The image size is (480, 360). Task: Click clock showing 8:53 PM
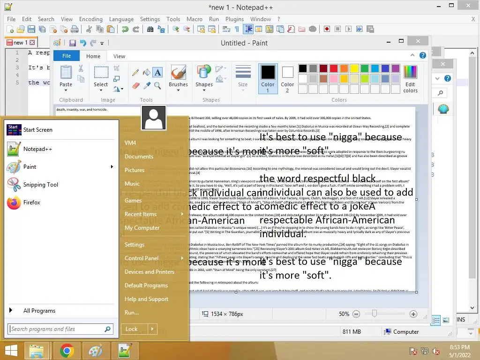(x=459, y=347)
